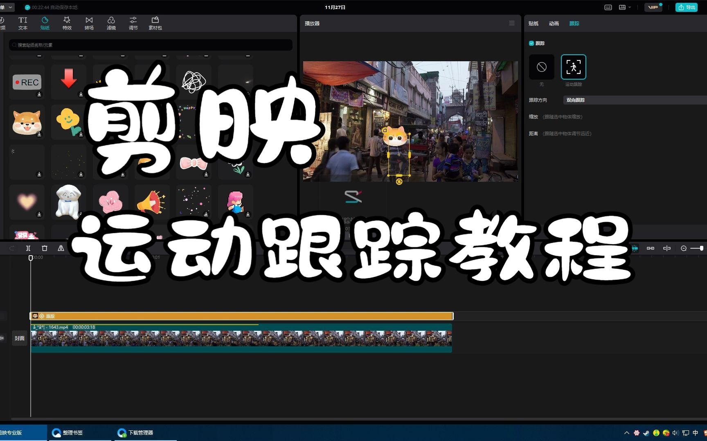Show hidden system tray icons

(627, 433)
